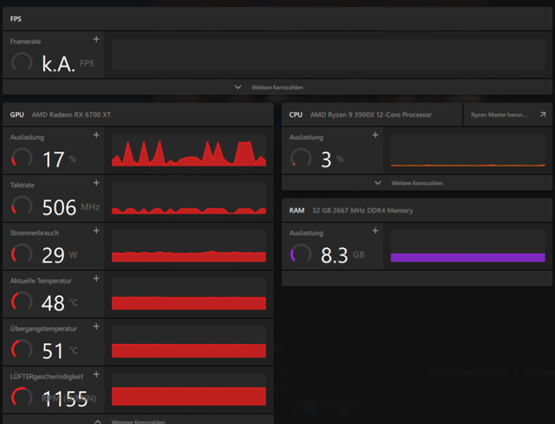This screenshot has height=424, width=555.
Task: Click the 'RAM' section header label
Action: tap(296, 211)
